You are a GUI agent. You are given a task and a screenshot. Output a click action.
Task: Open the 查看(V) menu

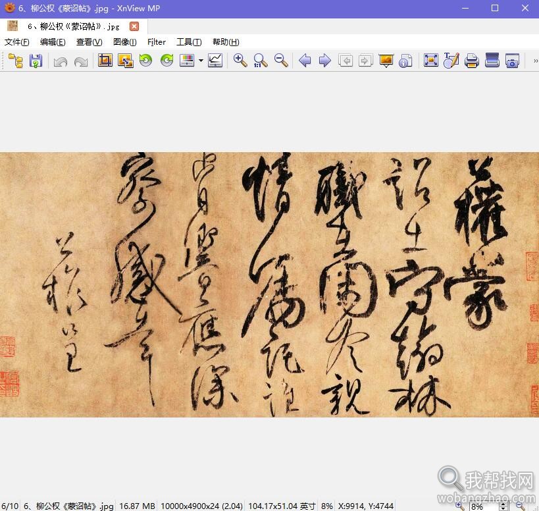pos(89,42)
